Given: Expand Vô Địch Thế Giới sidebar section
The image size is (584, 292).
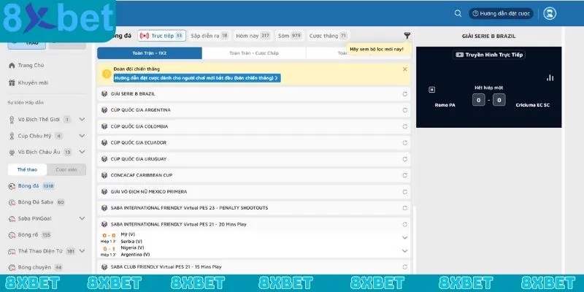Looking at the screenshot, I should point(82,120).
